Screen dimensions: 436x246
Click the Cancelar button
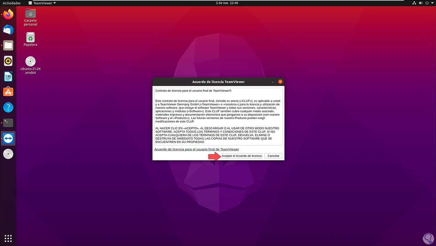274,156
